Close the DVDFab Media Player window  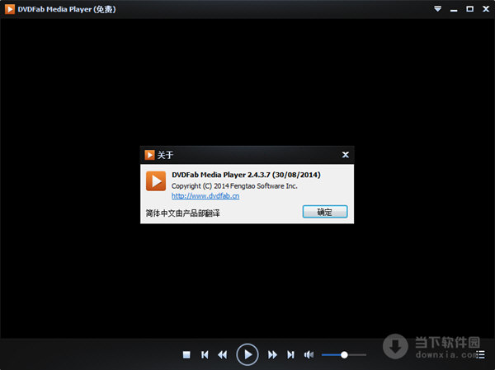click(x=486, y=9)
